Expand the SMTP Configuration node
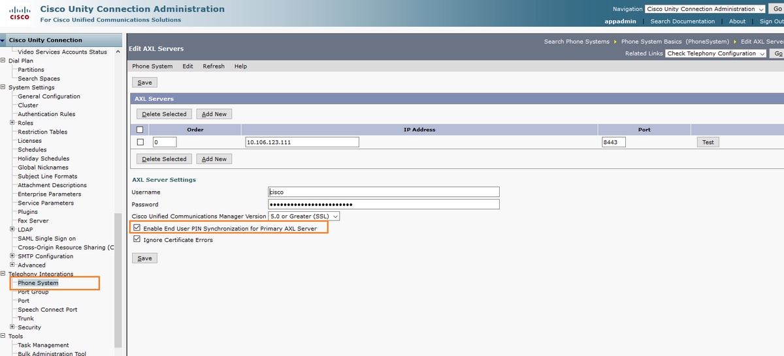This screenshot has height=356, width=784. click(12, 256)
